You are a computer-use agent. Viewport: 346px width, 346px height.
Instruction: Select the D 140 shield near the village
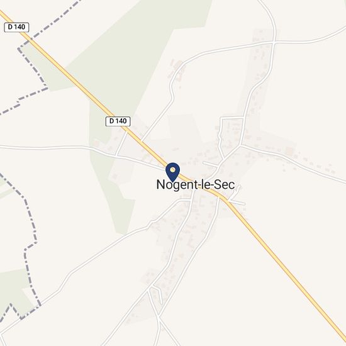(118, 121)
